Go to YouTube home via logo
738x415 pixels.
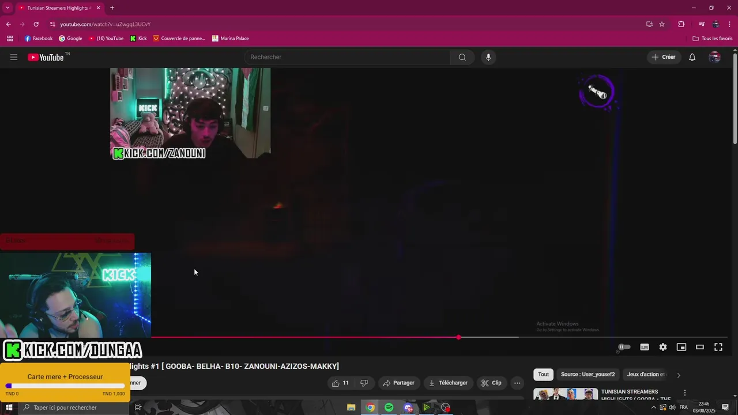(46, 57)
